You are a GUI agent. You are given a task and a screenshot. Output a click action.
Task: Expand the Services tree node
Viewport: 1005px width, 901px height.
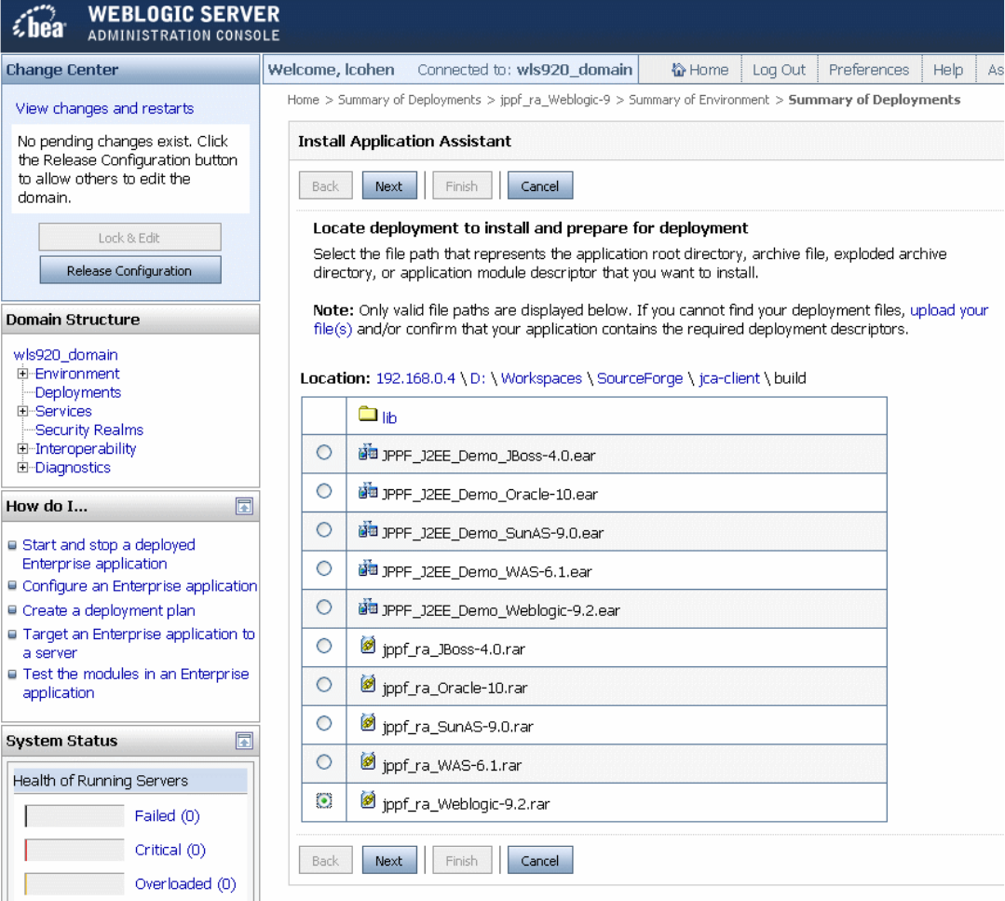tap(22, 411)
